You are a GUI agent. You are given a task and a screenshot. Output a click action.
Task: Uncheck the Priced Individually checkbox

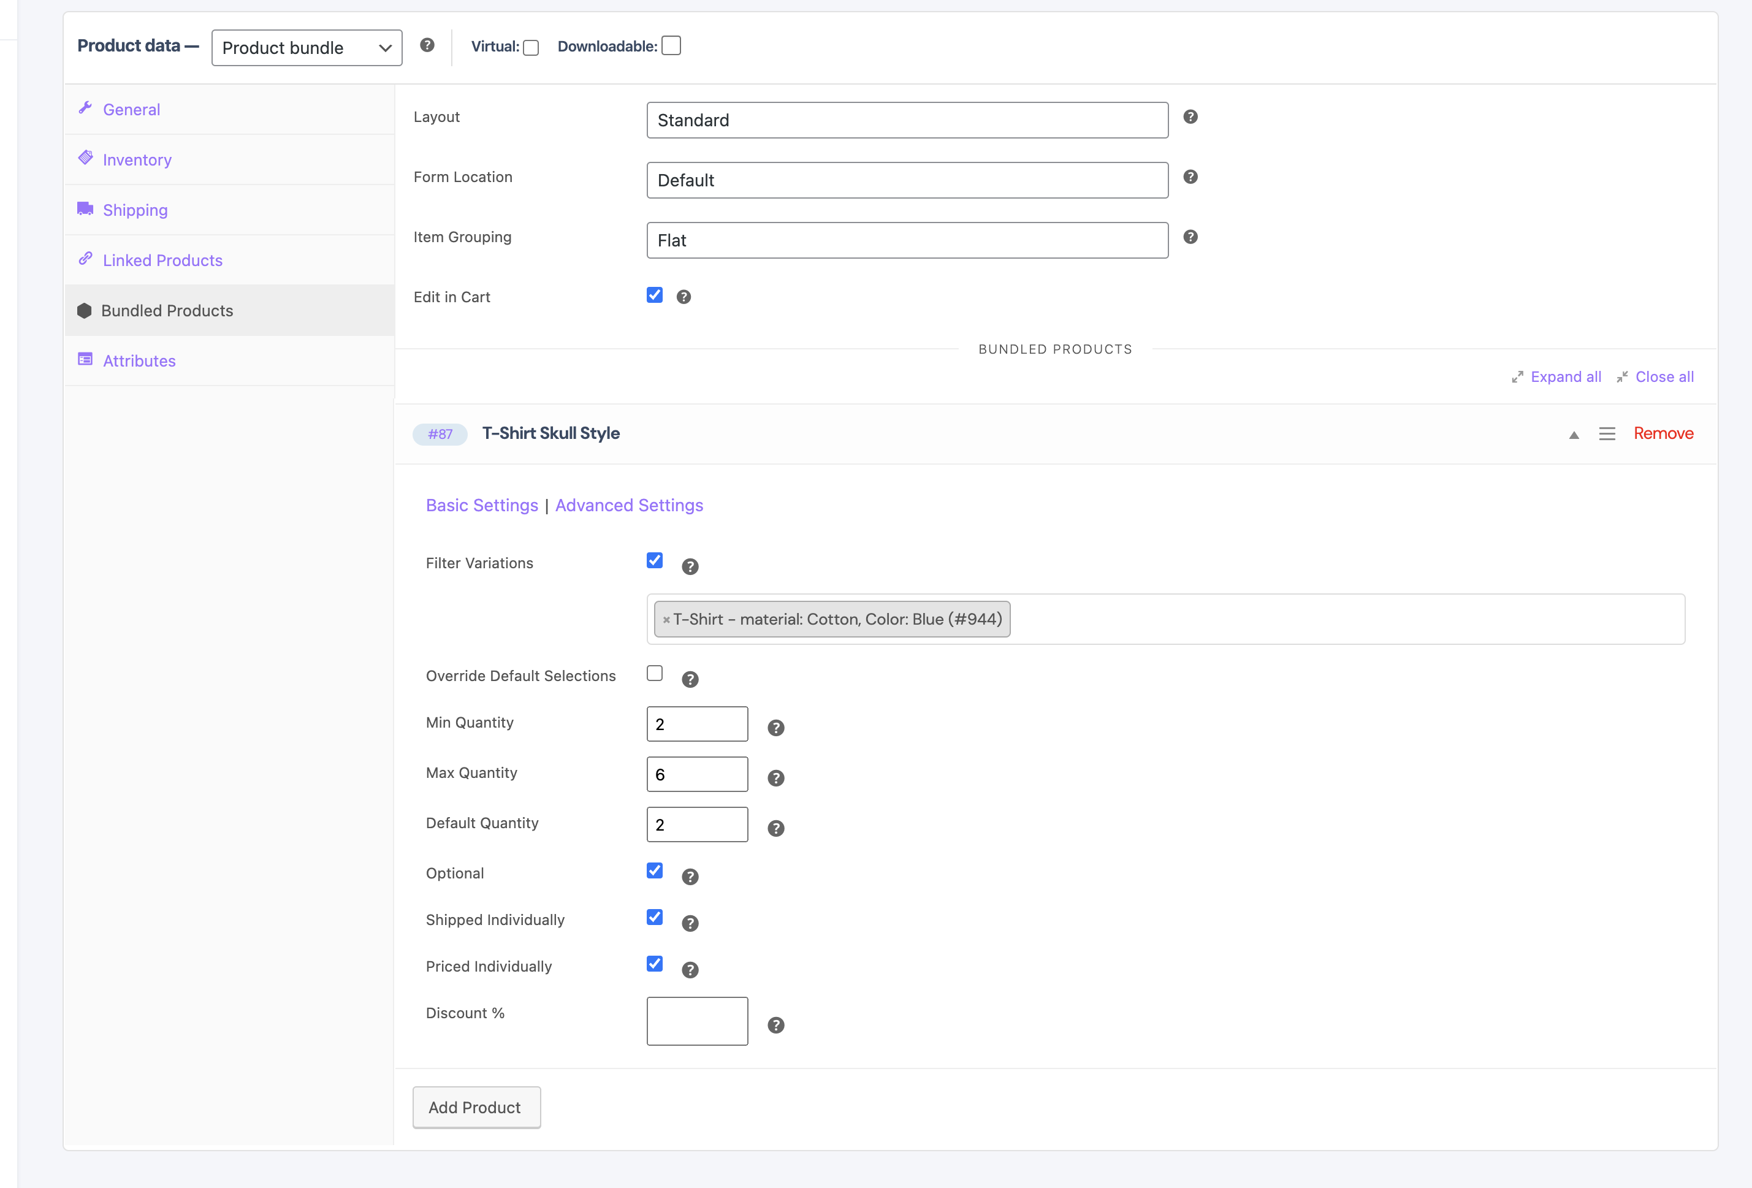tap(654, 964)
